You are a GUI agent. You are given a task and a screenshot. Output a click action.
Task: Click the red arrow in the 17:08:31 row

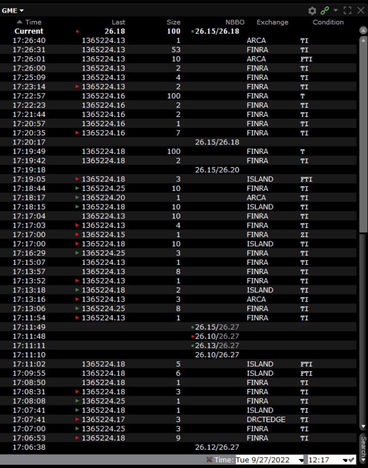77,392
